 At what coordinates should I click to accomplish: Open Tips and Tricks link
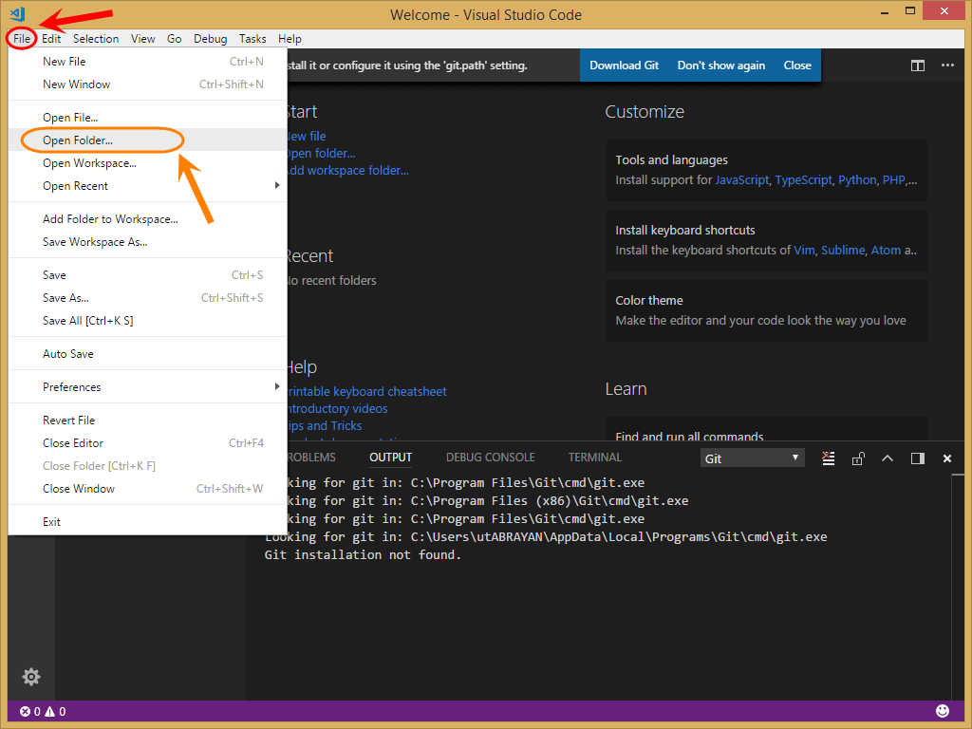click(x=325, y=426)
